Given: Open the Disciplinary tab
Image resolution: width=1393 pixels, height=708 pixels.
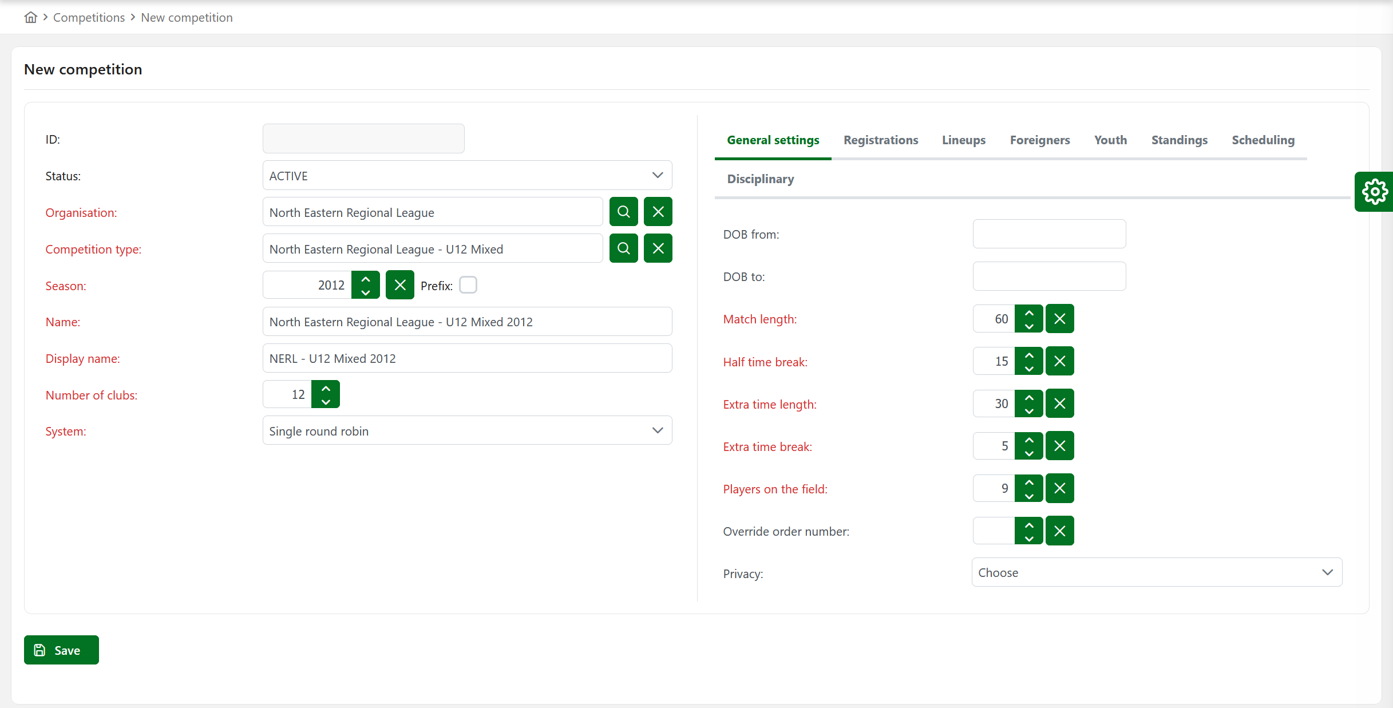Looking at the screenshot, I should point(761,179).
